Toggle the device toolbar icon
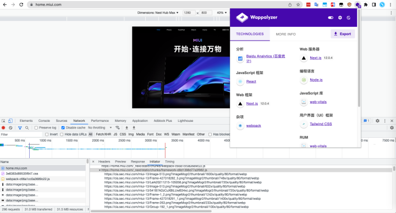Screen dimensions: 396x213 (x=10, y=121)
